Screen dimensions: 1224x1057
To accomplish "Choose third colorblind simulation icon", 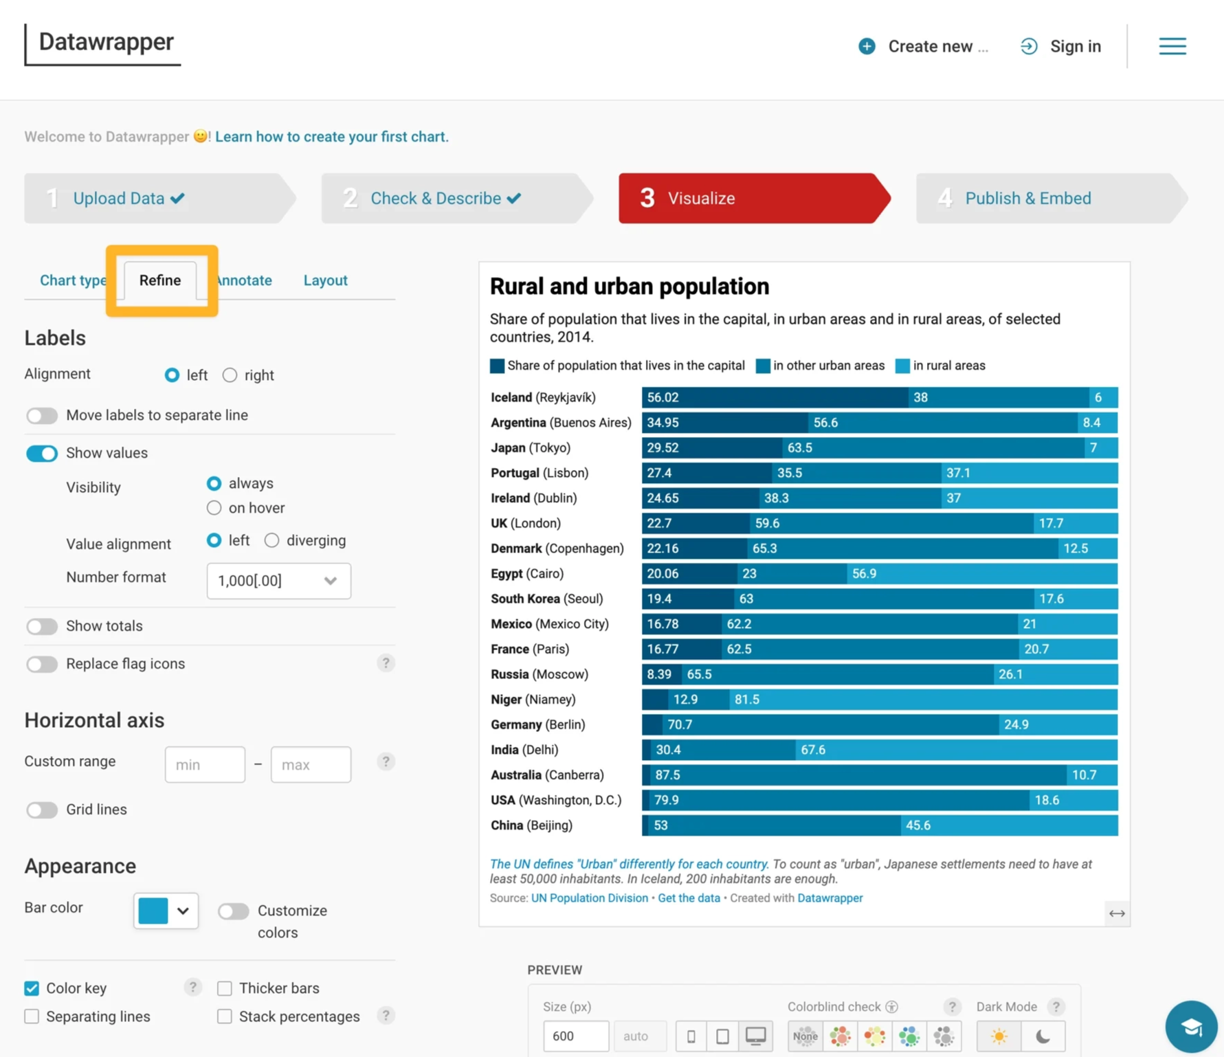I will (874, 1036).
